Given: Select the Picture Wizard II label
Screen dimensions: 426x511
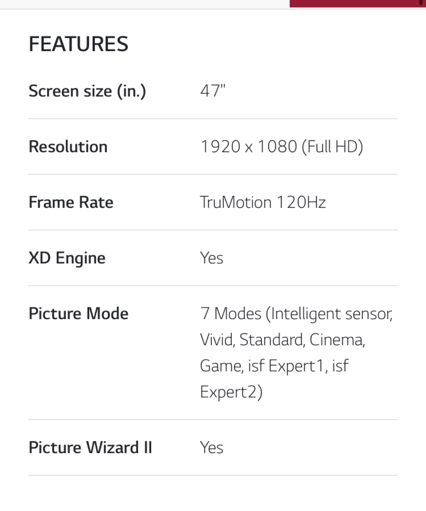Looking at the screenshot, I should click(90, 447).
